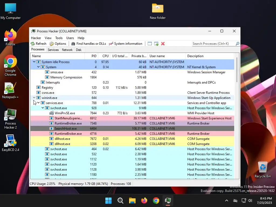Select the WmiPrvSE.exe process icon

point(51,113)
